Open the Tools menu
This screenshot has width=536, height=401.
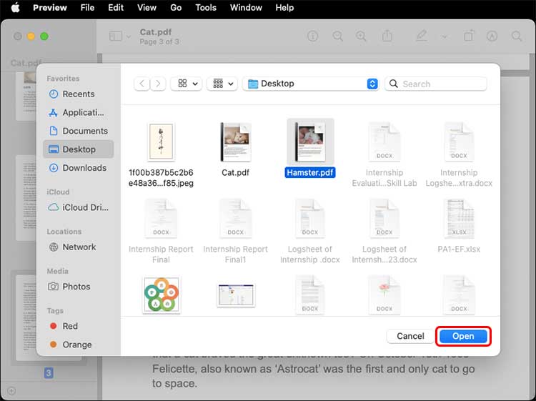coord(206,8)
